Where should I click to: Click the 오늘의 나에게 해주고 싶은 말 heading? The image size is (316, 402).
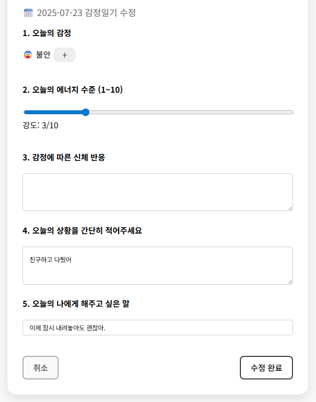[x=76, y=304]
